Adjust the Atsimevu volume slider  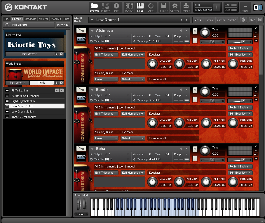pyautogui.click(x=240, y=42)
